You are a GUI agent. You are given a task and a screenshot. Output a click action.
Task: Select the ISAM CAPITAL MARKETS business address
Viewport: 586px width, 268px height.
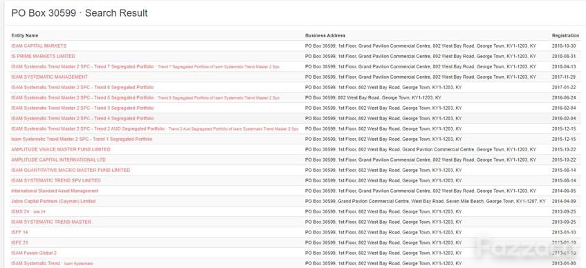(421, 46)
